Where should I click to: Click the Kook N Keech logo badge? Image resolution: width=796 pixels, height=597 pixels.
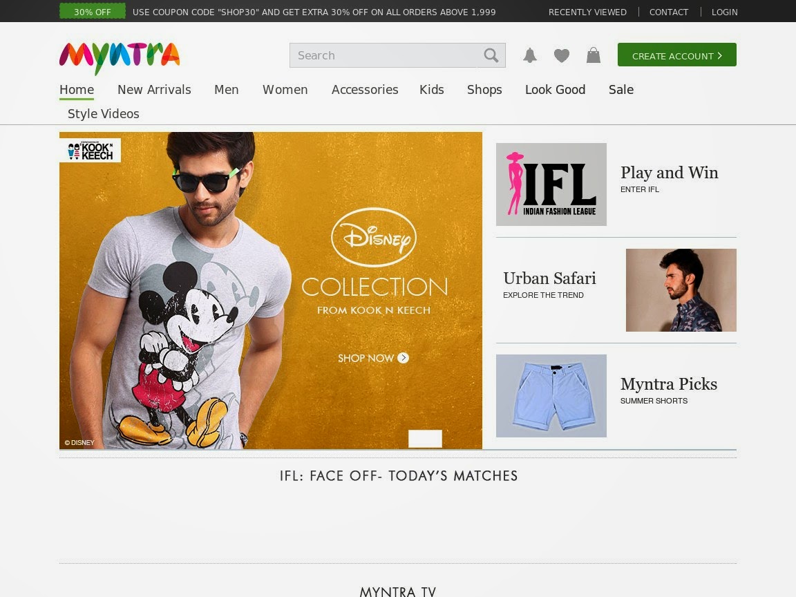(91, 150)
